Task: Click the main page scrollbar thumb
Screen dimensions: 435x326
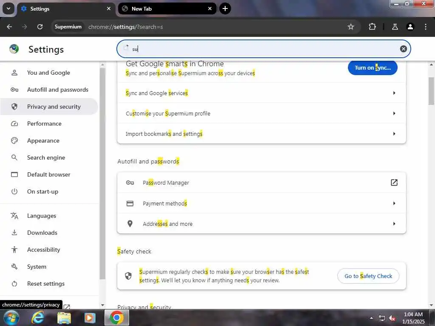Action: [x=431, y=91]
